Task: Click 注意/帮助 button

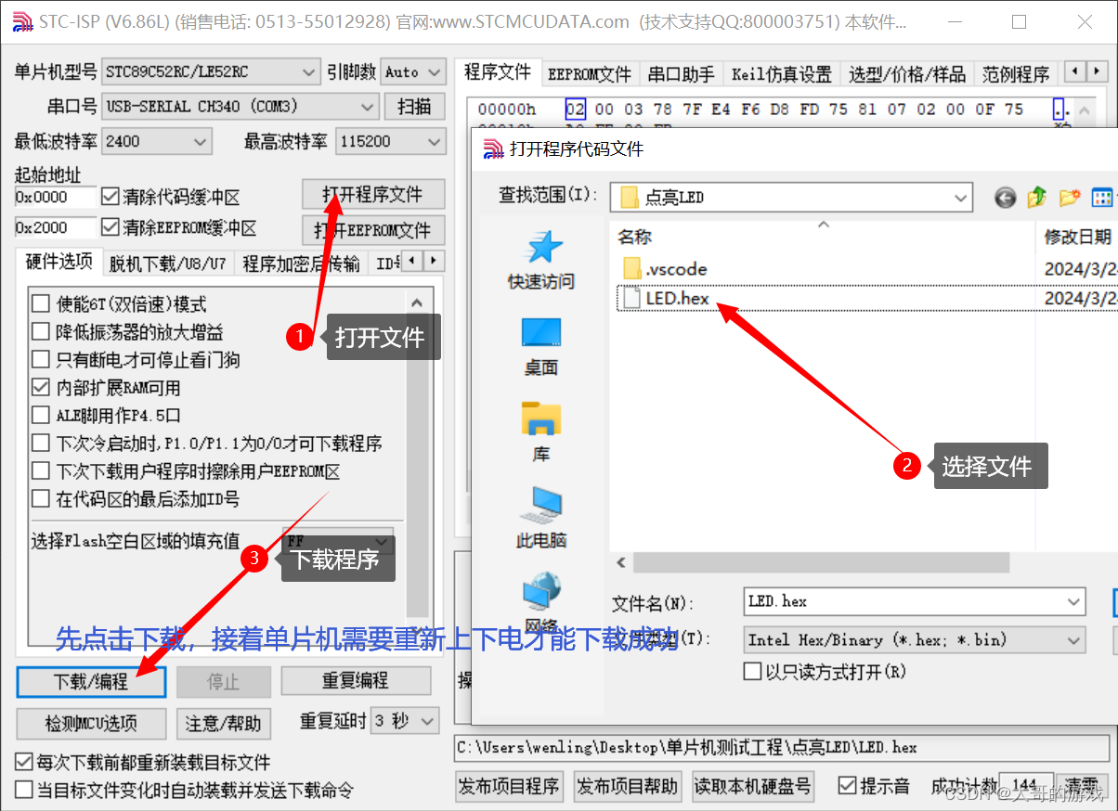Action: pos(223,724)
